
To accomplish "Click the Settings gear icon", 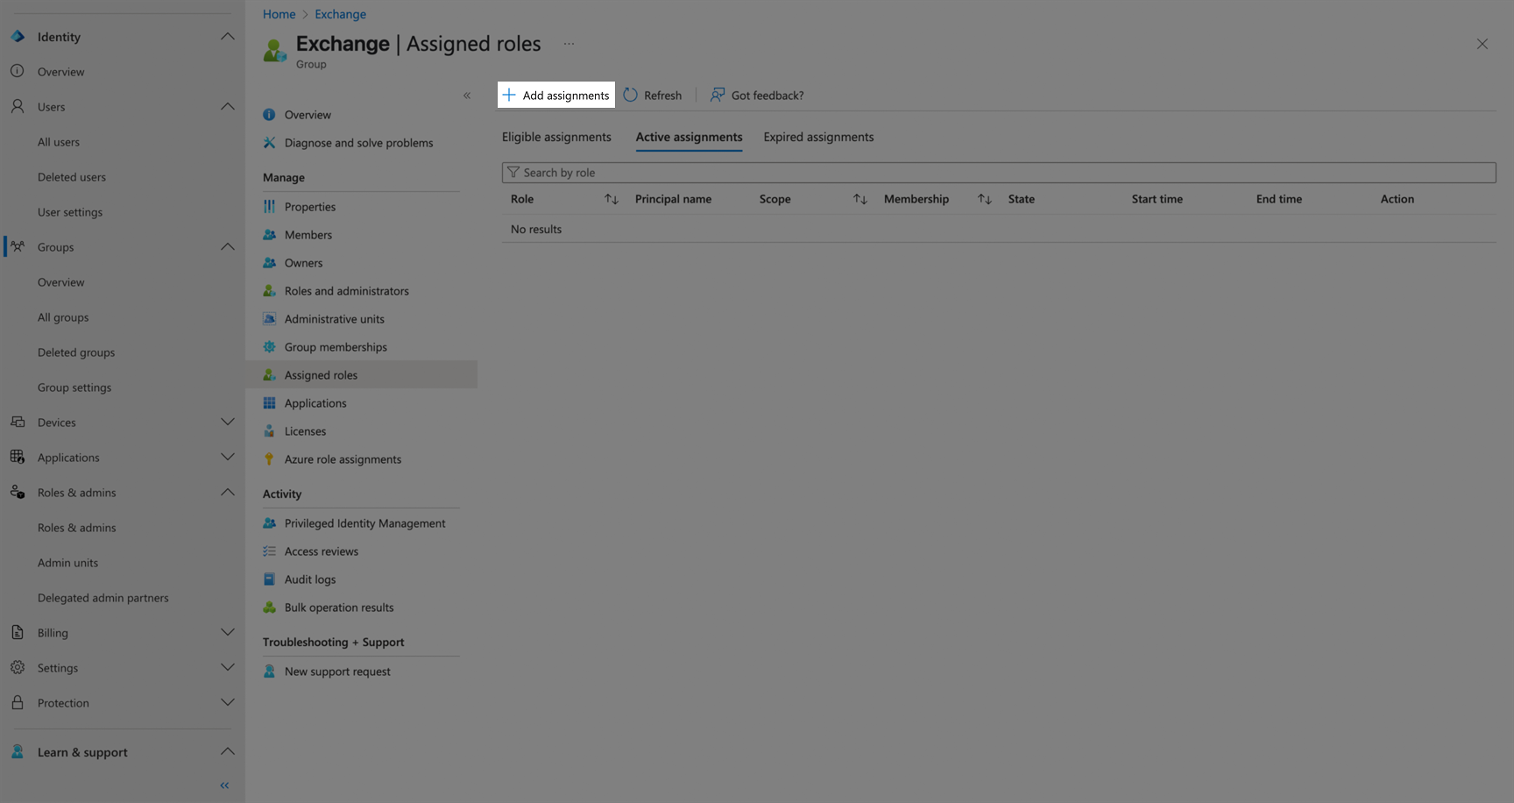I will tap(18, 667).
